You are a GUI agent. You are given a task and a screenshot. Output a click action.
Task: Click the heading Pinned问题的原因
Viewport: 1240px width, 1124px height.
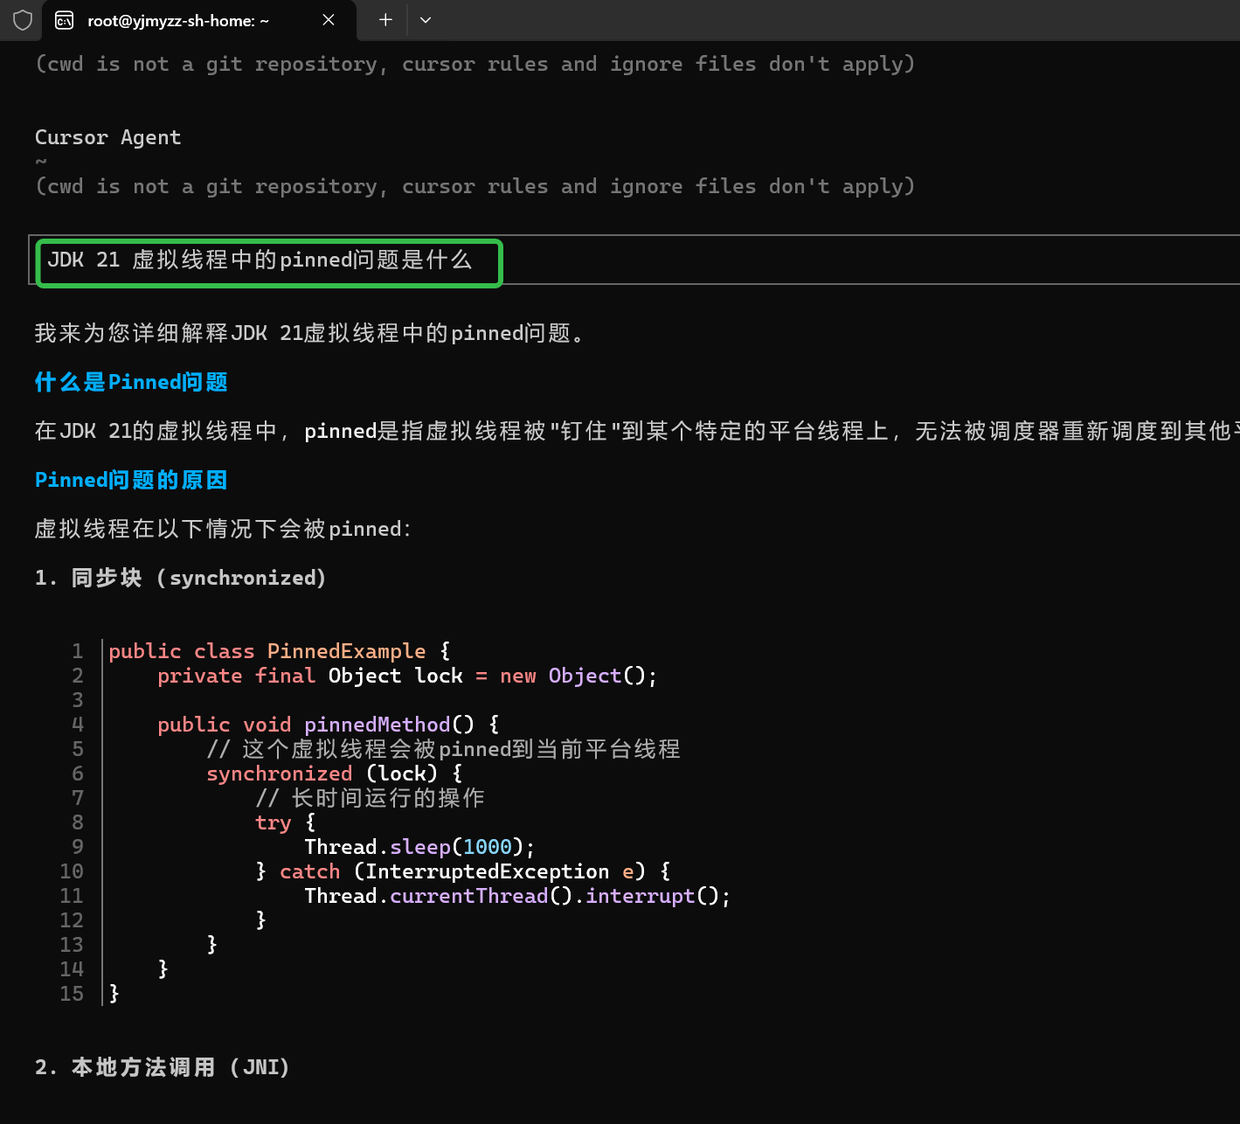coord(131,480)
